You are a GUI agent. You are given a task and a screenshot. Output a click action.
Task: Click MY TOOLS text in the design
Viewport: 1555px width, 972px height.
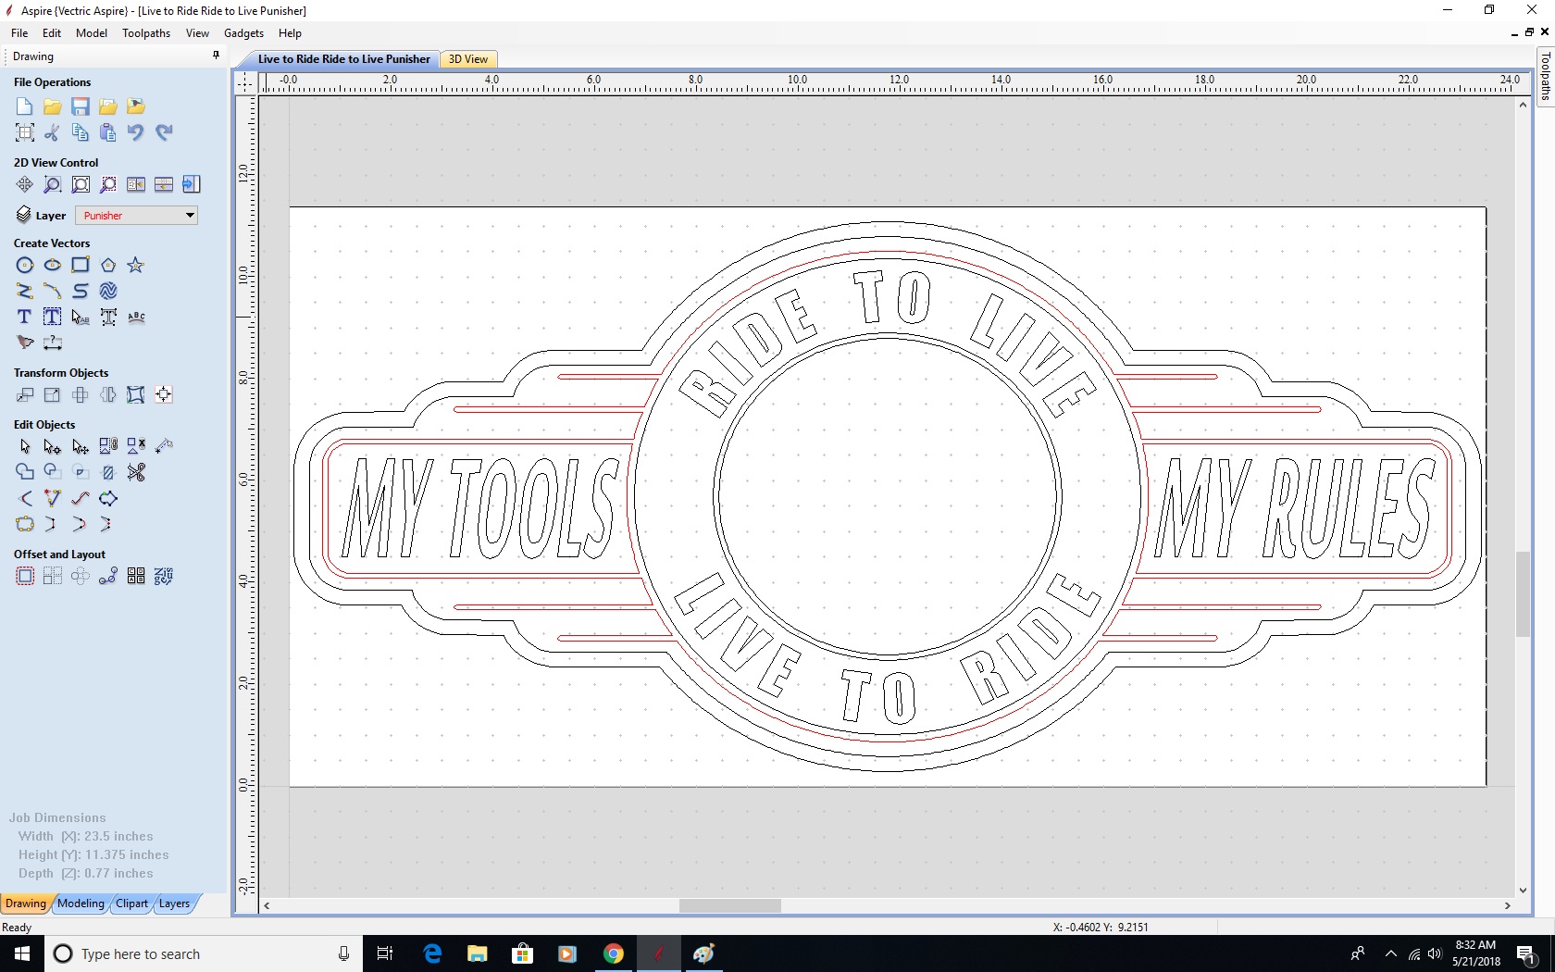(479, 509)
